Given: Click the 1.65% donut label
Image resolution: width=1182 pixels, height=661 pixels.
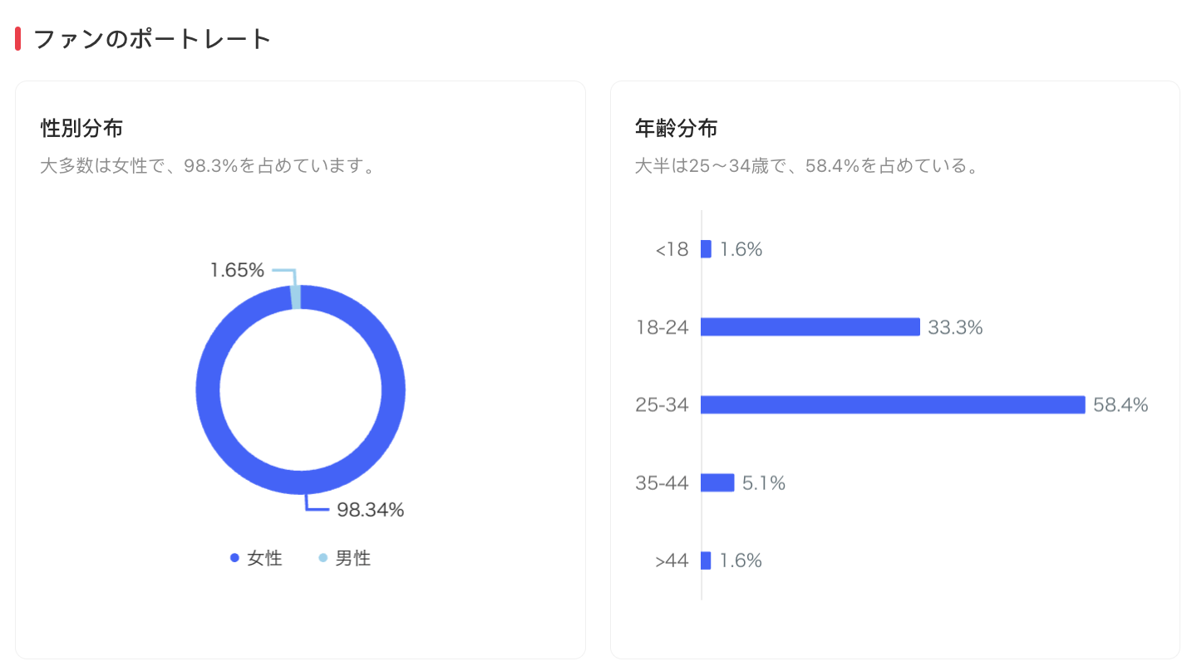Looking at the screenshot, I should pos(237,270).
